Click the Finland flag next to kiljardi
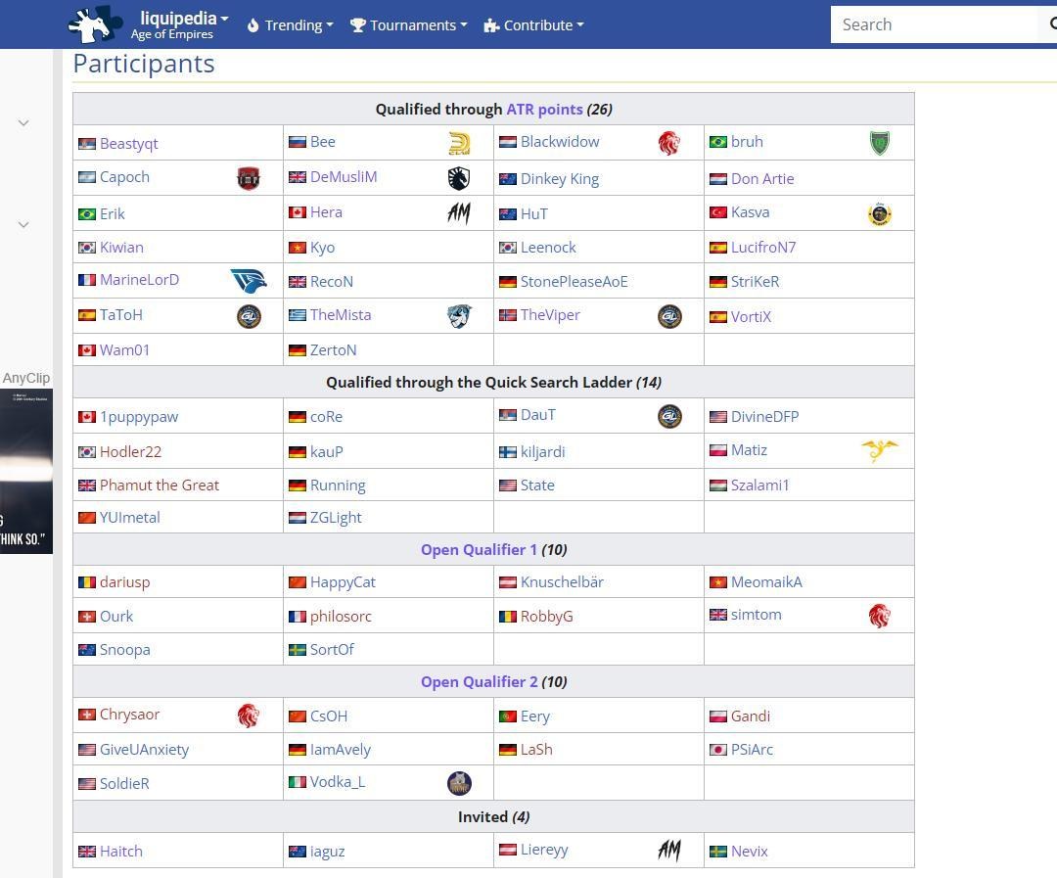The height and width of the screenshot is (878, 1057). click(x=508, y=452)
